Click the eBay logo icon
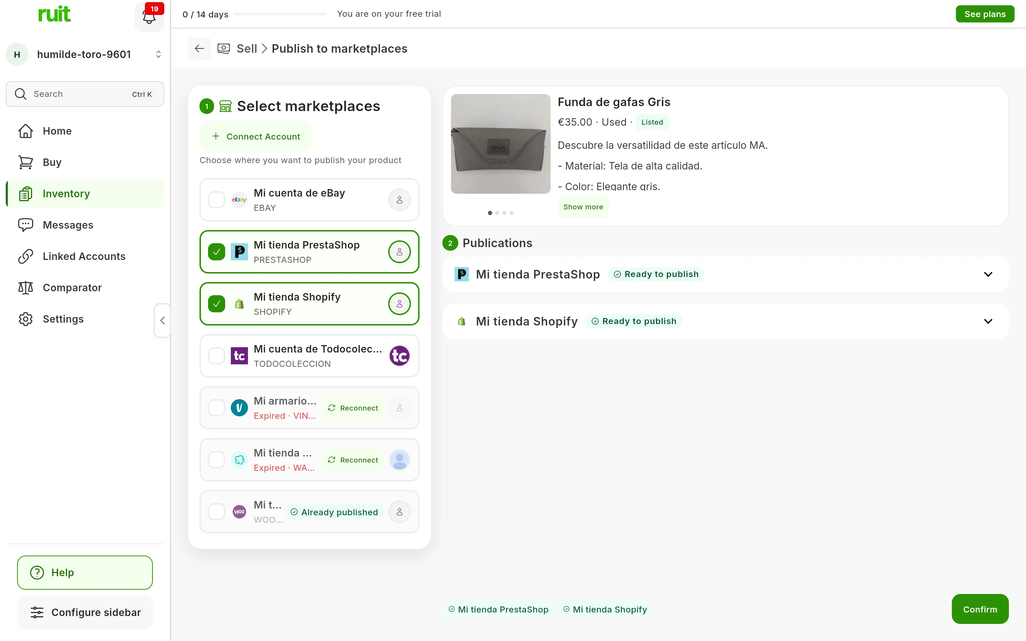The image size is (1026, 641). 239,200
